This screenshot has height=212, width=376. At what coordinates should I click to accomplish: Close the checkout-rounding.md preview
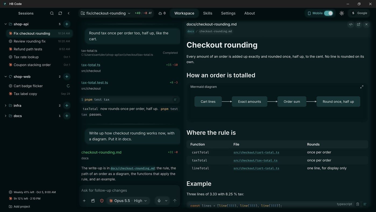pos(366,24)
